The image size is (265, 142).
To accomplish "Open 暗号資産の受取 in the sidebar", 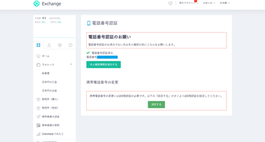I will [50, 125].
